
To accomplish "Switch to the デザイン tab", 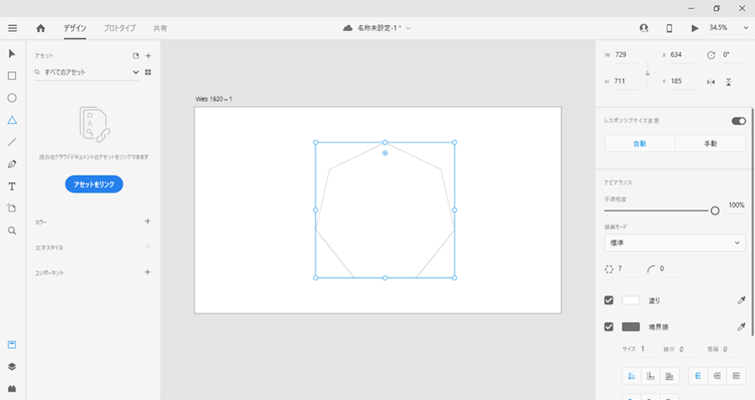I will point(75,28).
